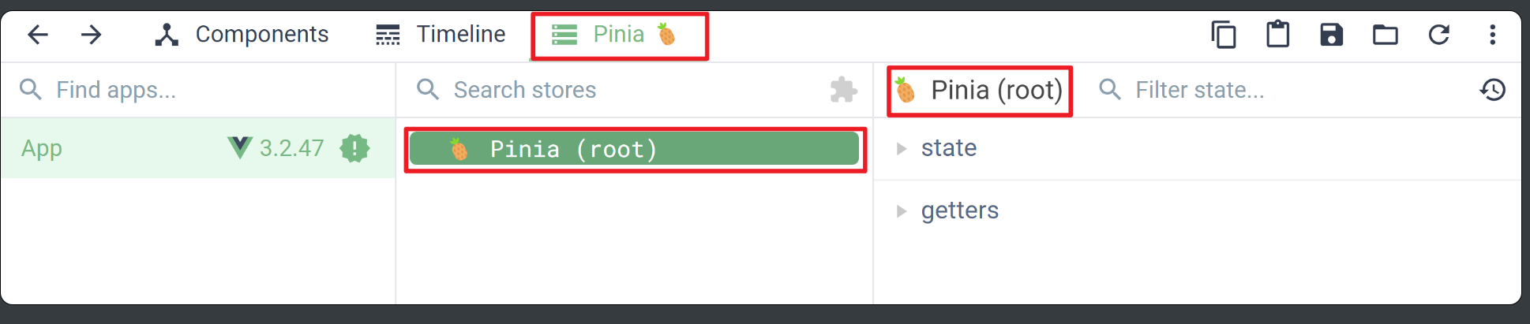Open the Pinia tab
1530x324 pixels.
pyautogui.click(x=618, y=35)
